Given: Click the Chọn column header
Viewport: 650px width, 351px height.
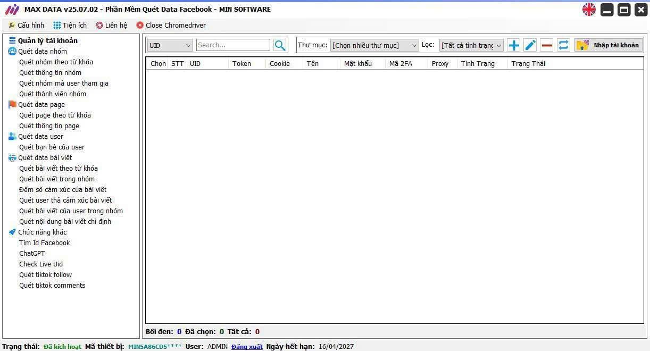Looking at the screenshot, I should click(158, 64).
